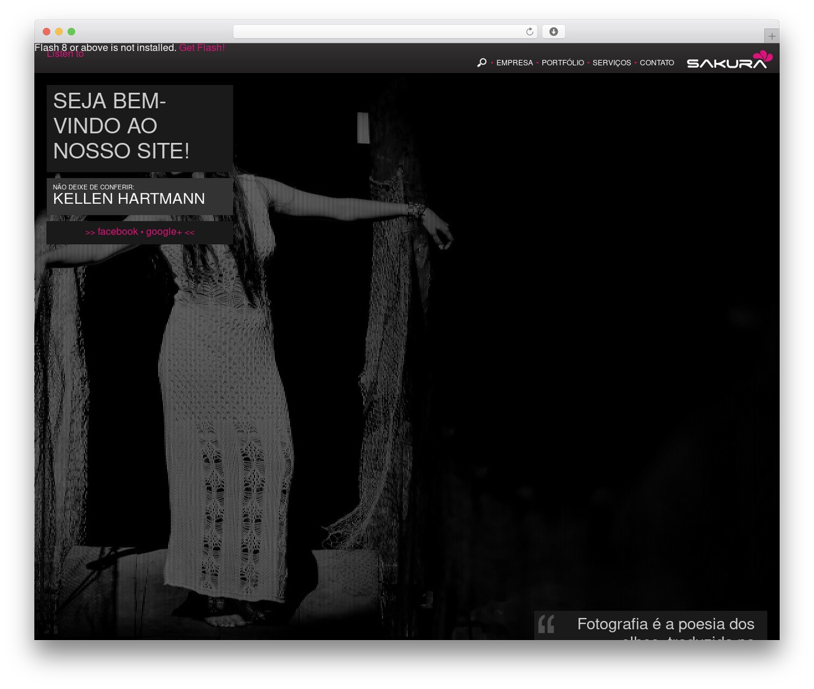Click the 'Não deixe de conferir:' label
The image size is (814, 689).
click(93, 187)
